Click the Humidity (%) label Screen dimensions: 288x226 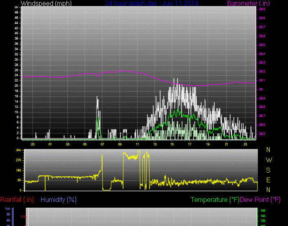[59, 200]
